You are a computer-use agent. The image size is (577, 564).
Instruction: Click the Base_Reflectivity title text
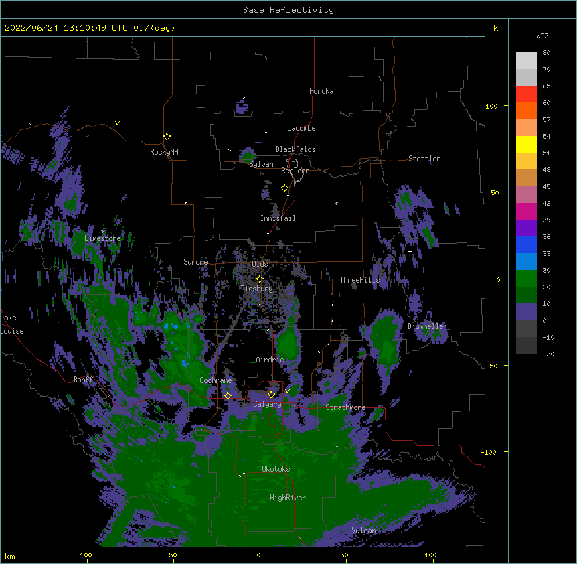point(288,10)
